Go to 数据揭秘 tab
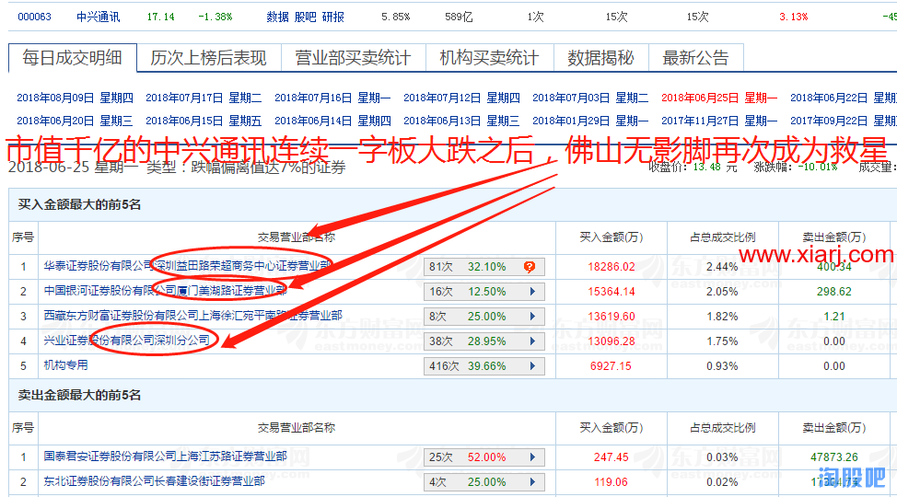 pos(600,58)
